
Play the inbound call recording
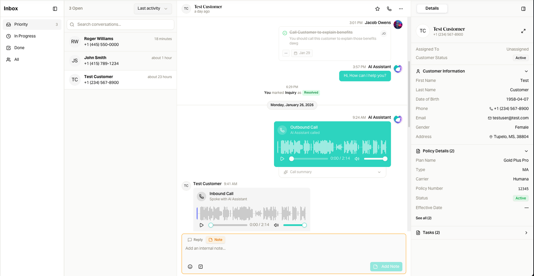coord(202,225)
